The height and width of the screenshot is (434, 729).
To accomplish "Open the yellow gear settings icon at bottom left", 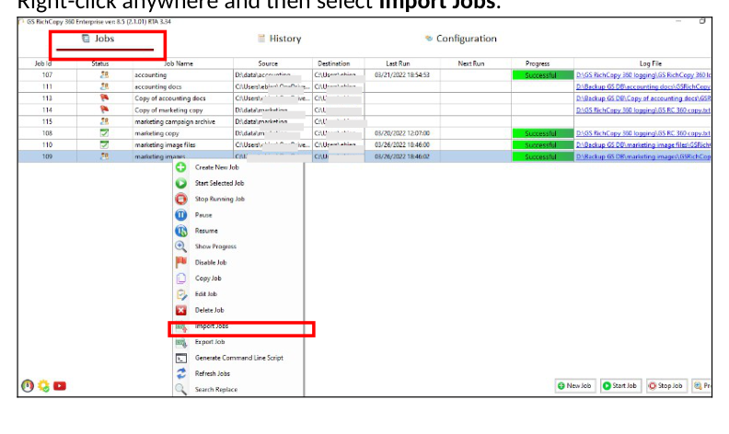I will tap(43, 385).
